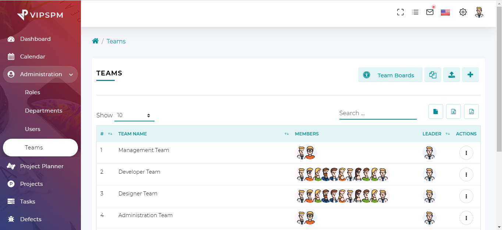Open actions menu for Developer Team
This screenshot has height=230, width=502.
[466, 174]
